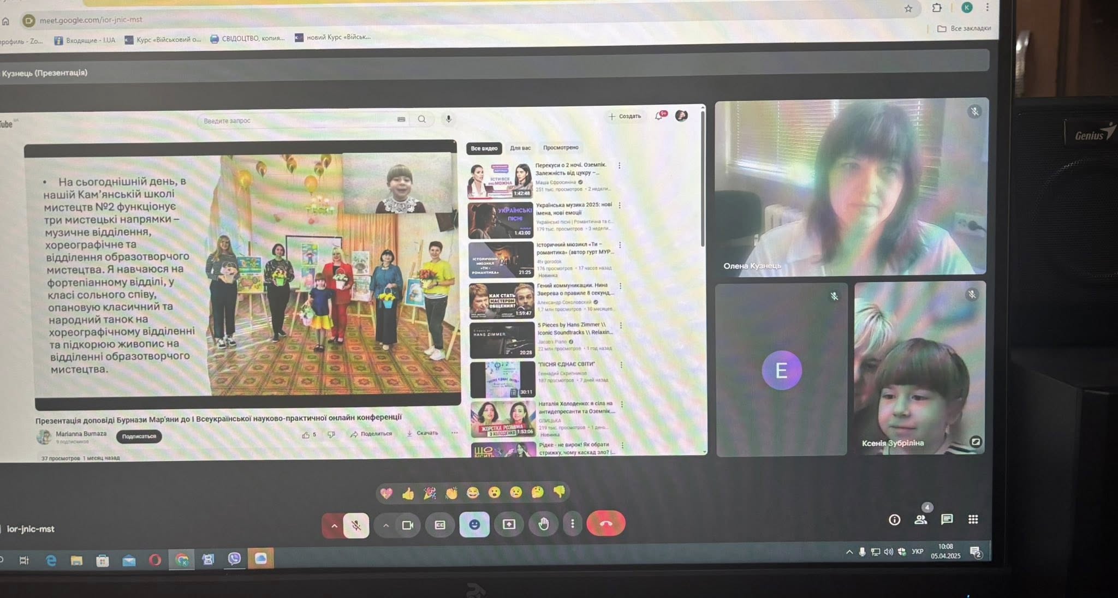Select the 'Просмотрено' filter tab
1118x598 pixels.
click(x=560, y=147)
